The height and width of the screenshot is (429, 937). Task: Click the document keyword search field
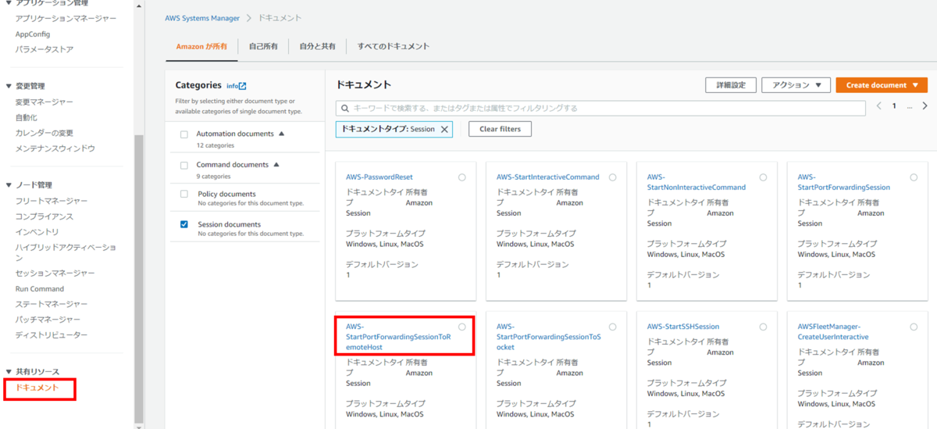(600, 108)
